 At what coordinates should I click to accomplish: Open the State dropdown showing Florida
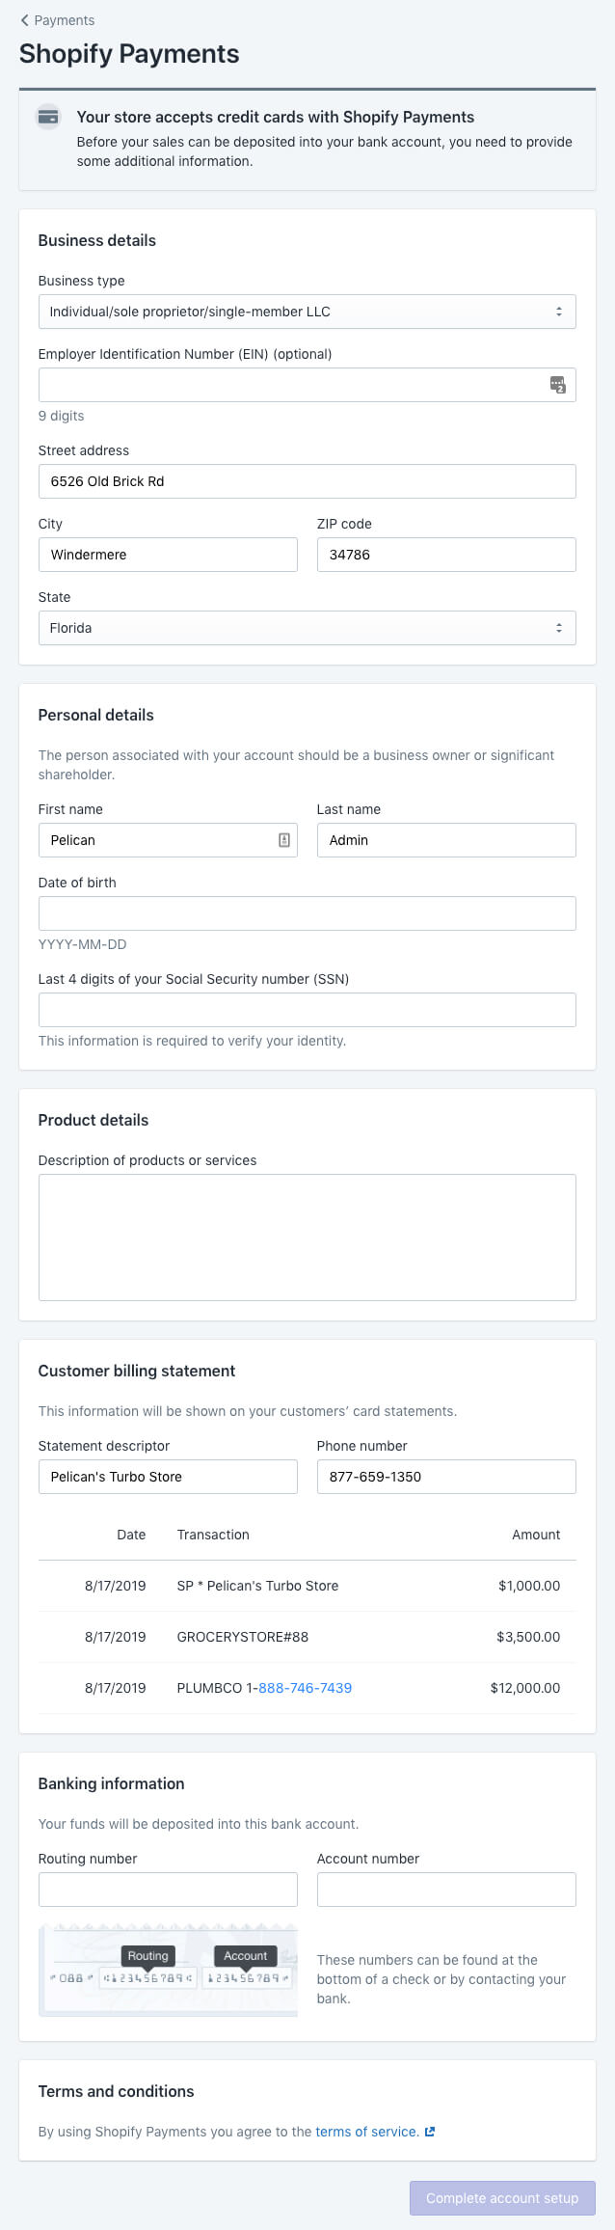click(307, 628)
